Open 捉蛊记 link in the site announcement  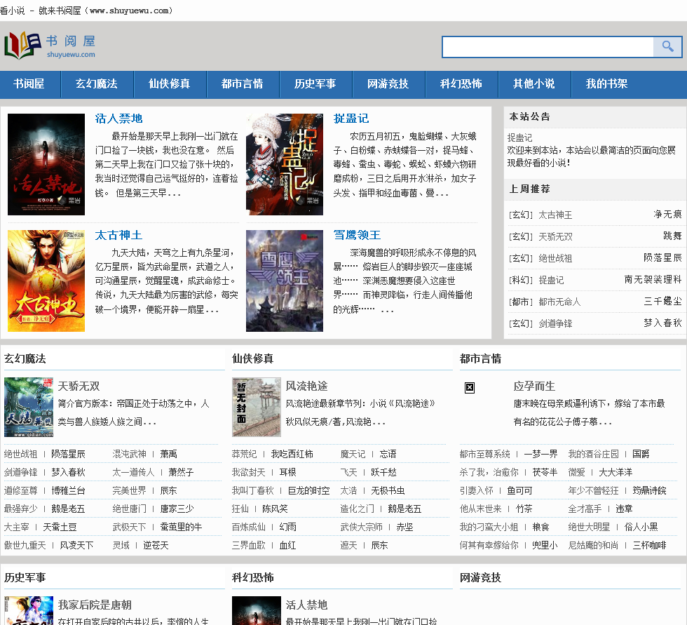pos(519,137)
